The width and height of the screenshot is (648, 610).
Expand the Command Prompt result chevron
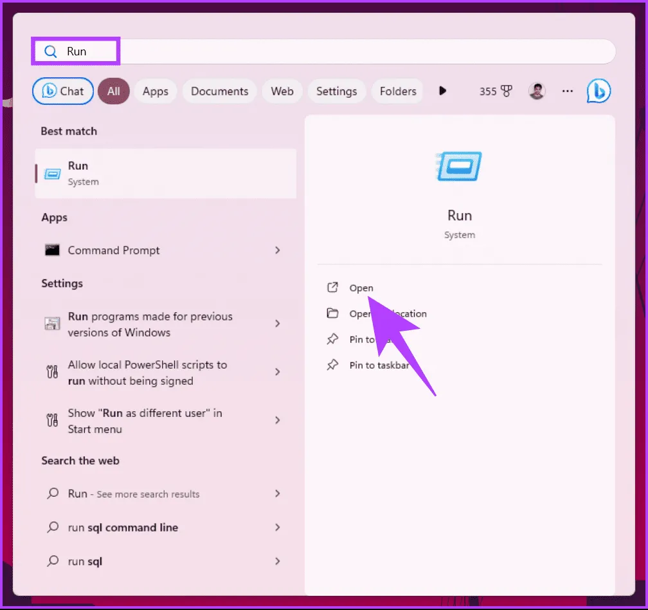click(278, 250)
